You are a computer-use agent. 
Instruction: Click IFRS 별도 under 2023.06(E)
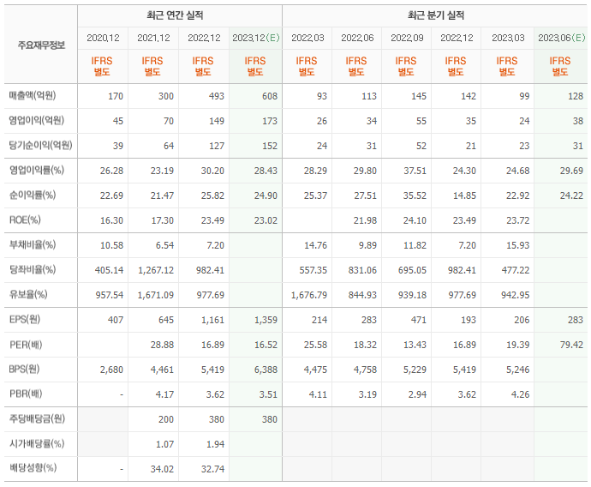click(559, 66)
